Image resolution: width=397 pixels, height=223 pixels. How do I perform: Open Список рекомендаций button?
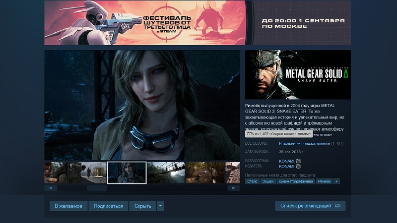310,206
